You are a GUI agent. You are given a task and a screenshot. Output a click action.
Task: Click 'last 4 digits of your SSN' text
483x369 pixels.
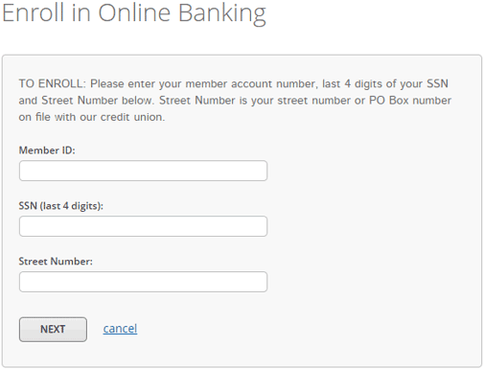pyautogui.click(x=385, y=83)
